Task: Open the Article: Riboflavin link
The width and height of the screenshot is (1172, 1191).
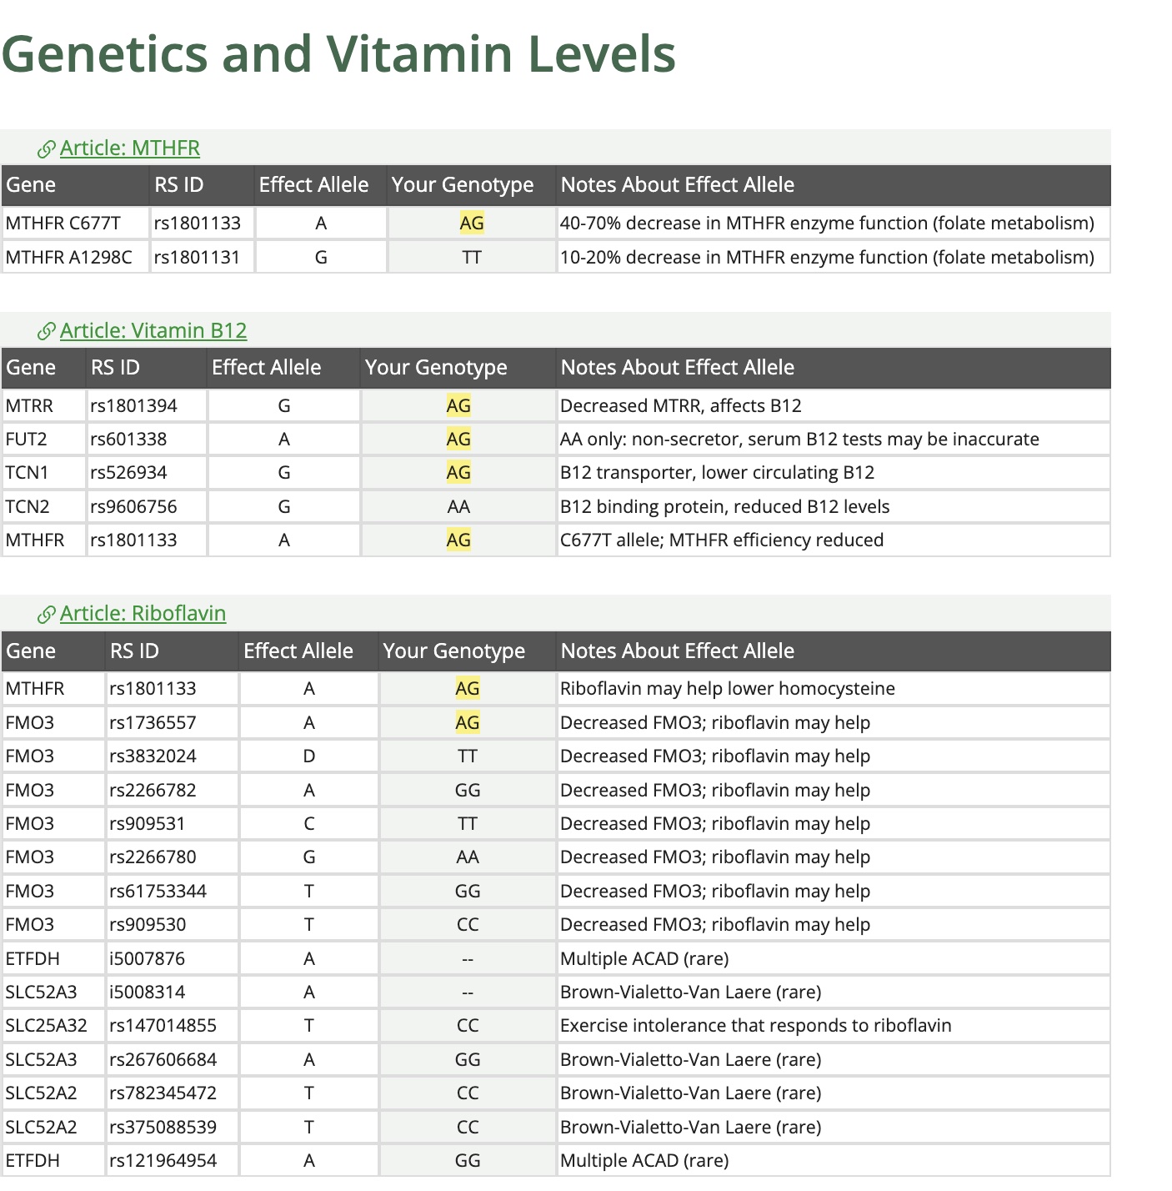Action: pos(143,613)
